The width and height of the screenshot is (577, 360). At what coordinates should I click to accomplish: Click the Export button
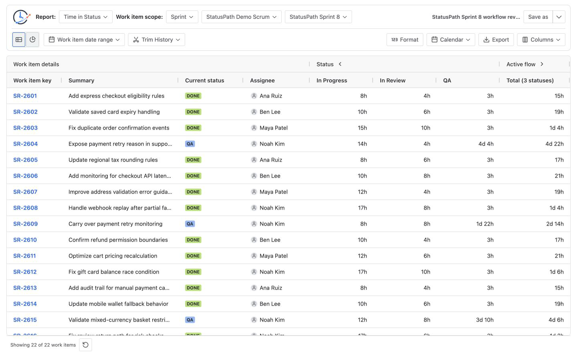(x=496, y=40)
